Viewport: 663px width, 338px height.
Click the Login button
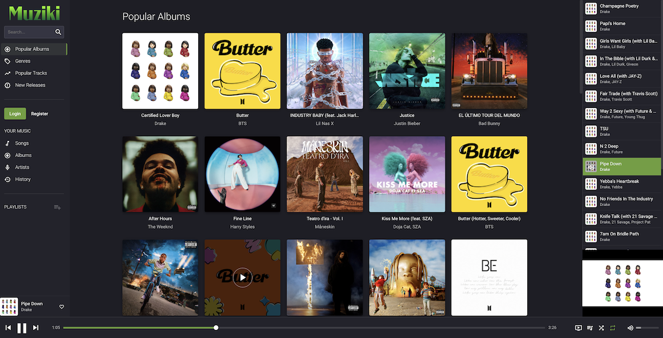pos(15,113)
